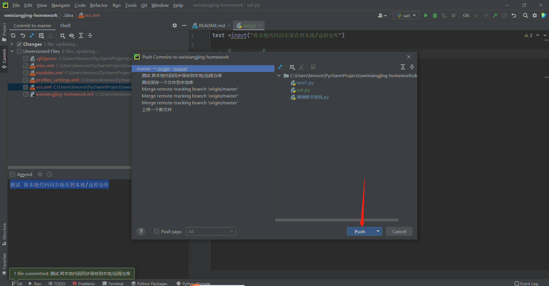Open the user account dropdown in toolbar
Viewport: 549px width, 286px height.
[x=382, y=15]
